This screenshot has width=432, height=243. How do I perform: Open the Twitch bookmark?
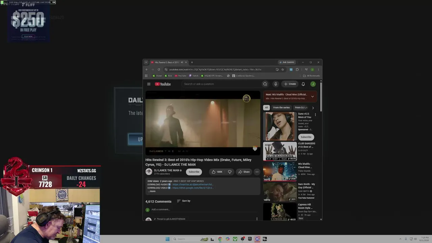tap(194, 76)
